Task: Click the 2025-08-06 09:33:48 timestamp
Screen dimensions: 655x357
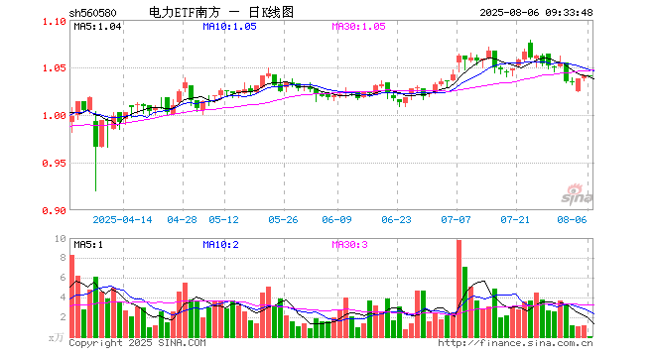Action: click(x=536, y=13)
